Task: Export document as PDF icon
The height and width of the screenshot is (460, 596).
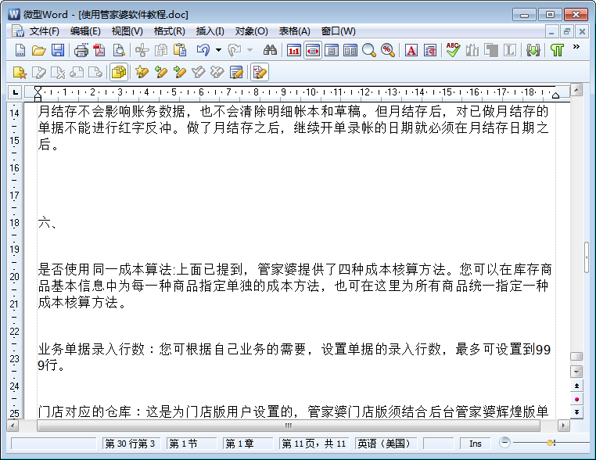Action: pyautogui.click(x=99, y=50)
